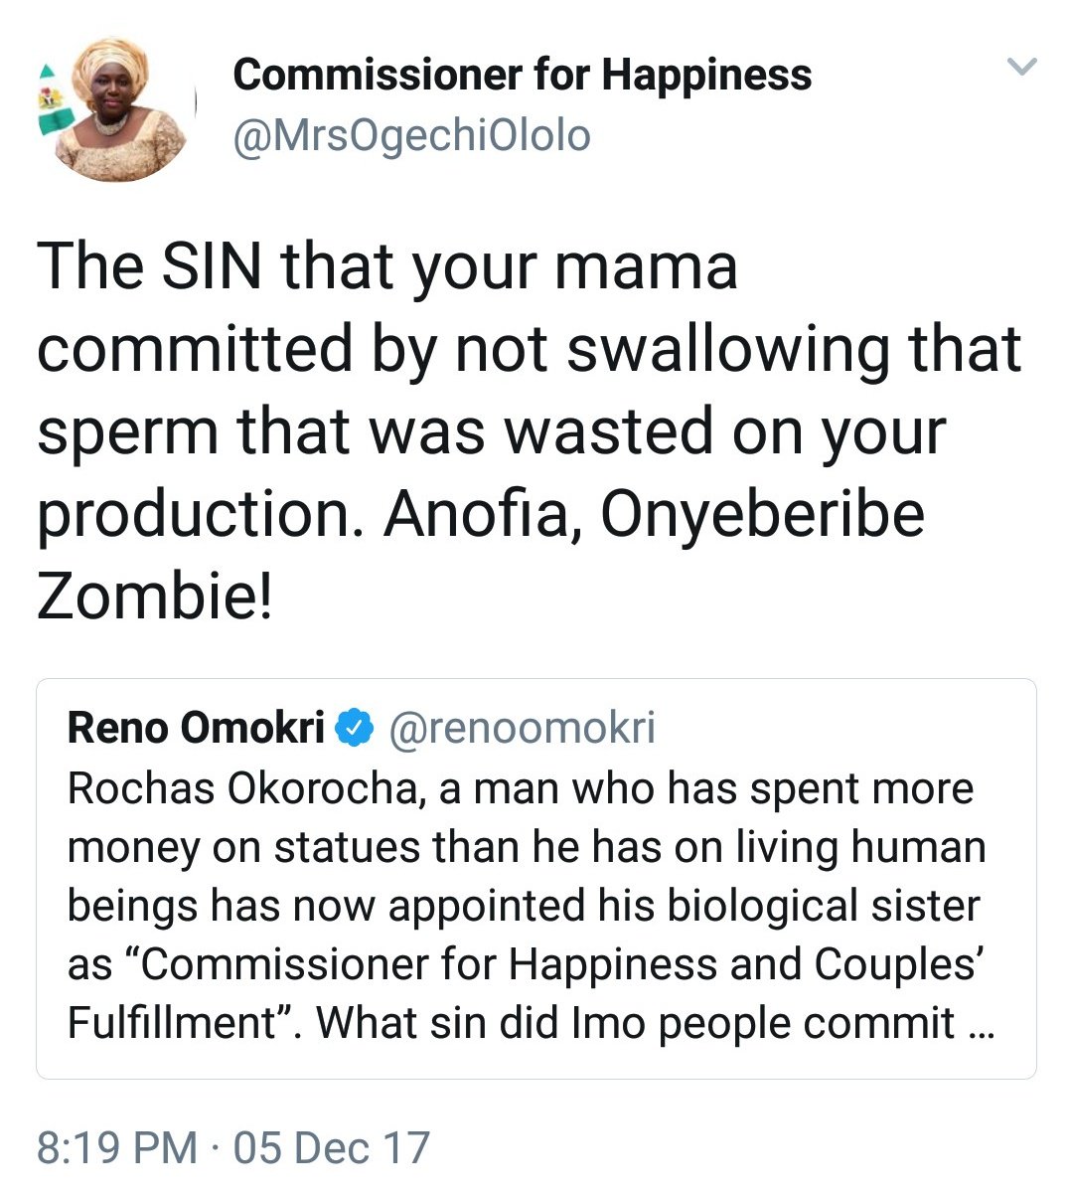The image size is (1069, 1196).
Task: Click the Reno Omokri name in quoted tweet
Action: [196, 729]
